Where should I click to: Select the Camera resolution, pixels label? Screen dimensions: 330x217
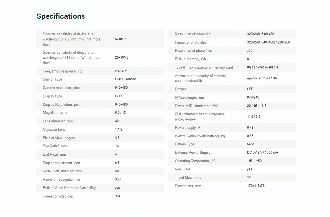62,88
